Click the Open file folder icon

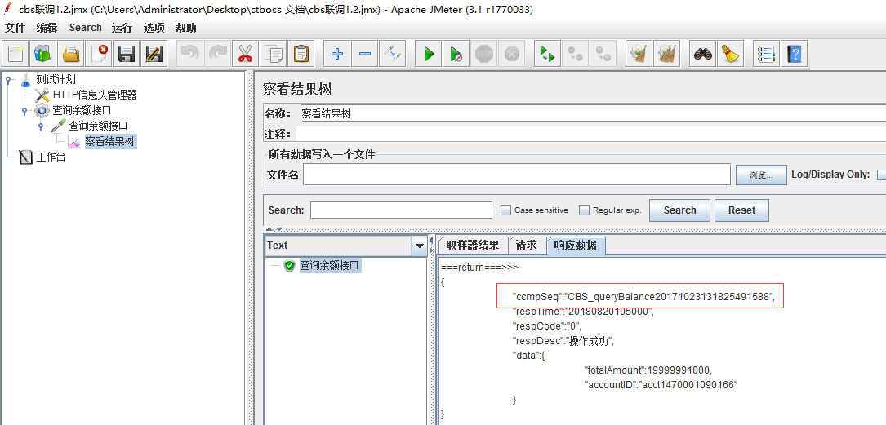71,55
